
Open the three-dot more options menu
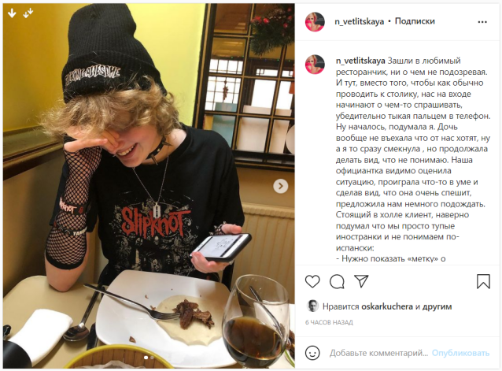[482, 22]
